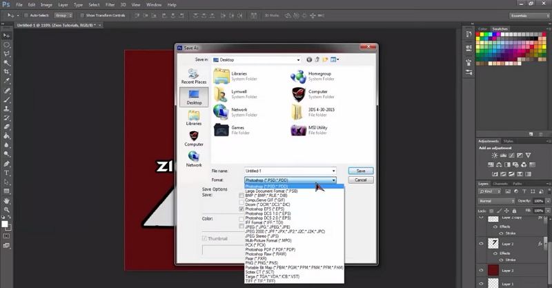Select the Paint Bucket tool
Viewport: 552px width, 288px height.
pos(6,136)
